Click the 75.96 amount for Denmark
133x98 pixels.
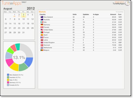coord(114,45)
